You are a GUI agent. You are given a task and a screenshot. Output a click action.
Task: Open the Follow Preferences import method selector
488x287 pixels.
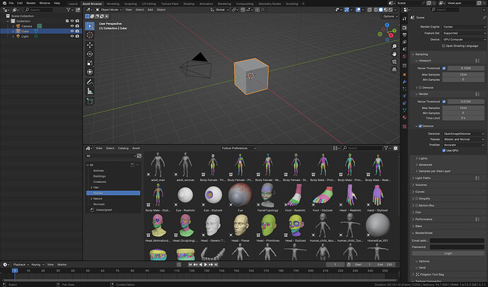[x=239, y=148]
